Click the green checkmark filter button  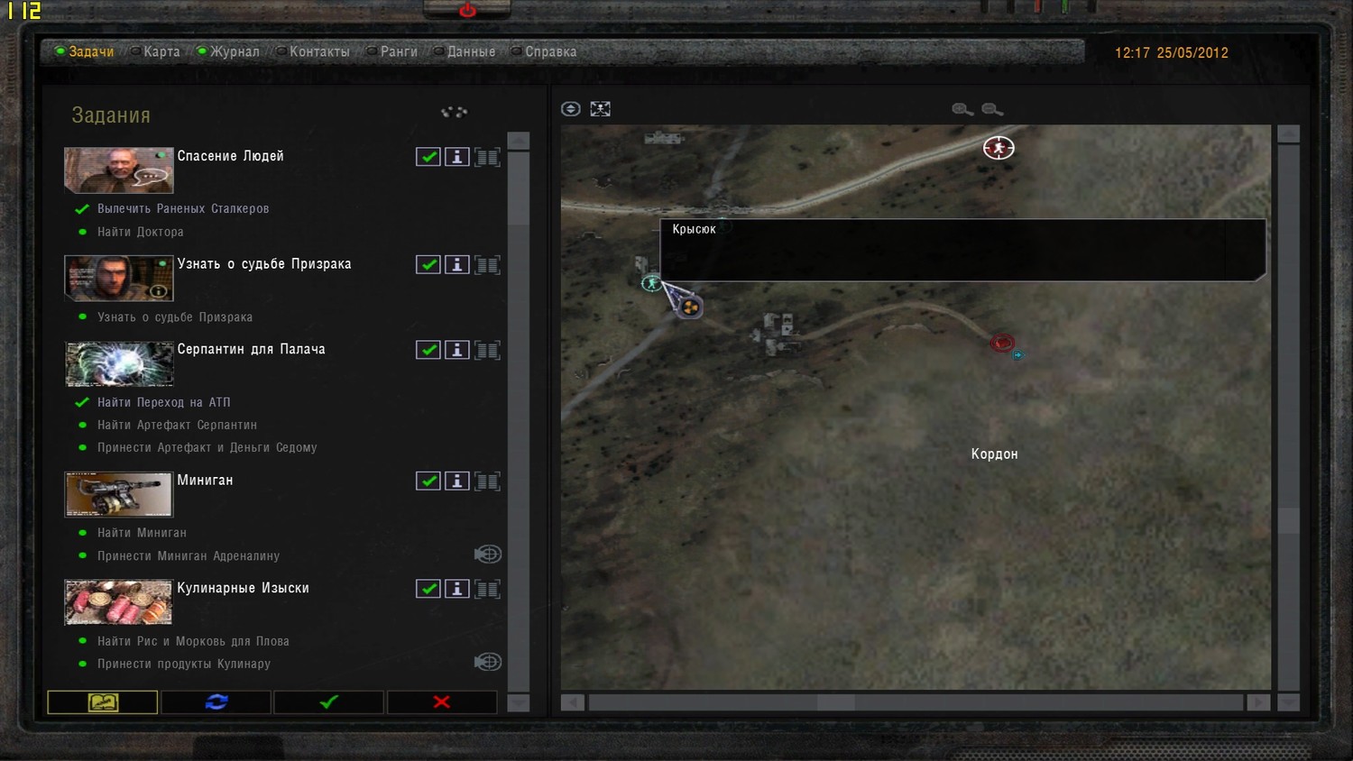click(329, 702)
